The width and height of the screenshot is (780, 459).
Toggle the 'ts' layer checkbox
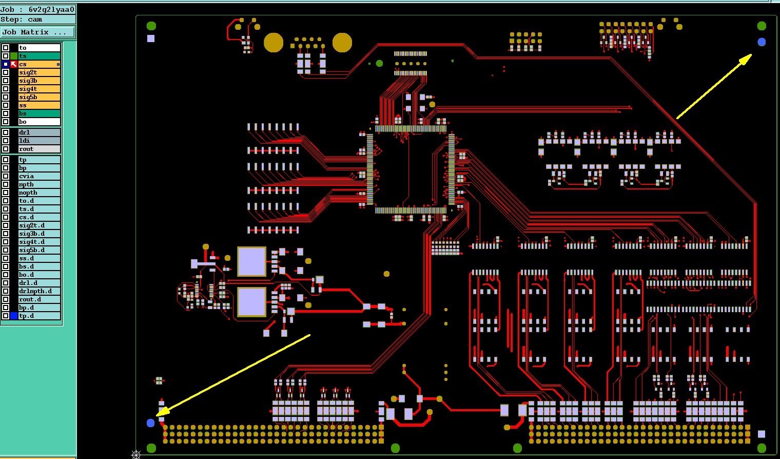[x=6, y=56]
